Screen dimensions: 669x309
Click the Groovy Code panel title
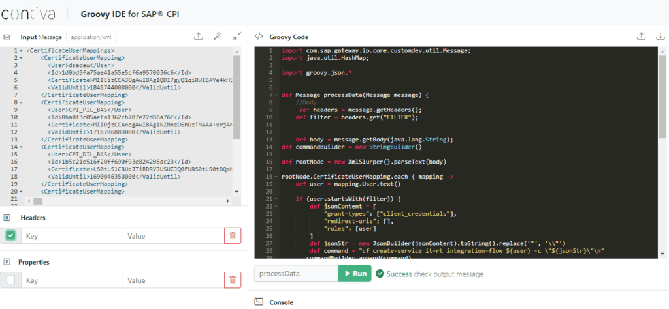click(289, 37)
